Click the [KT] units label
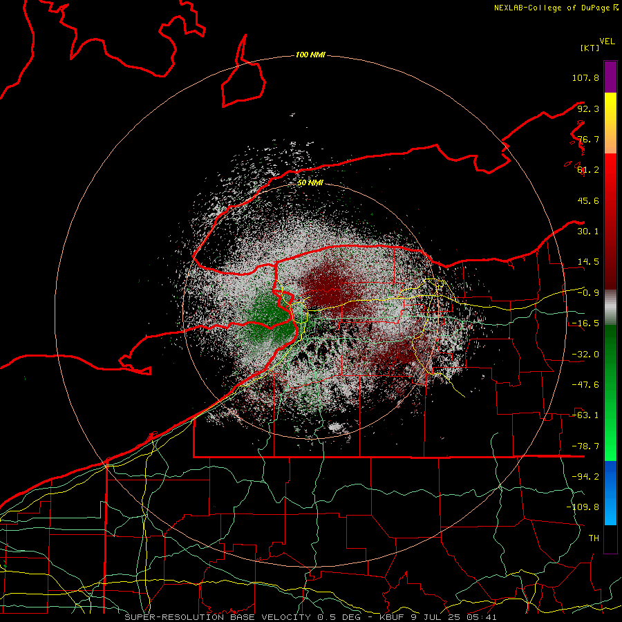 (x=590, y=48)
